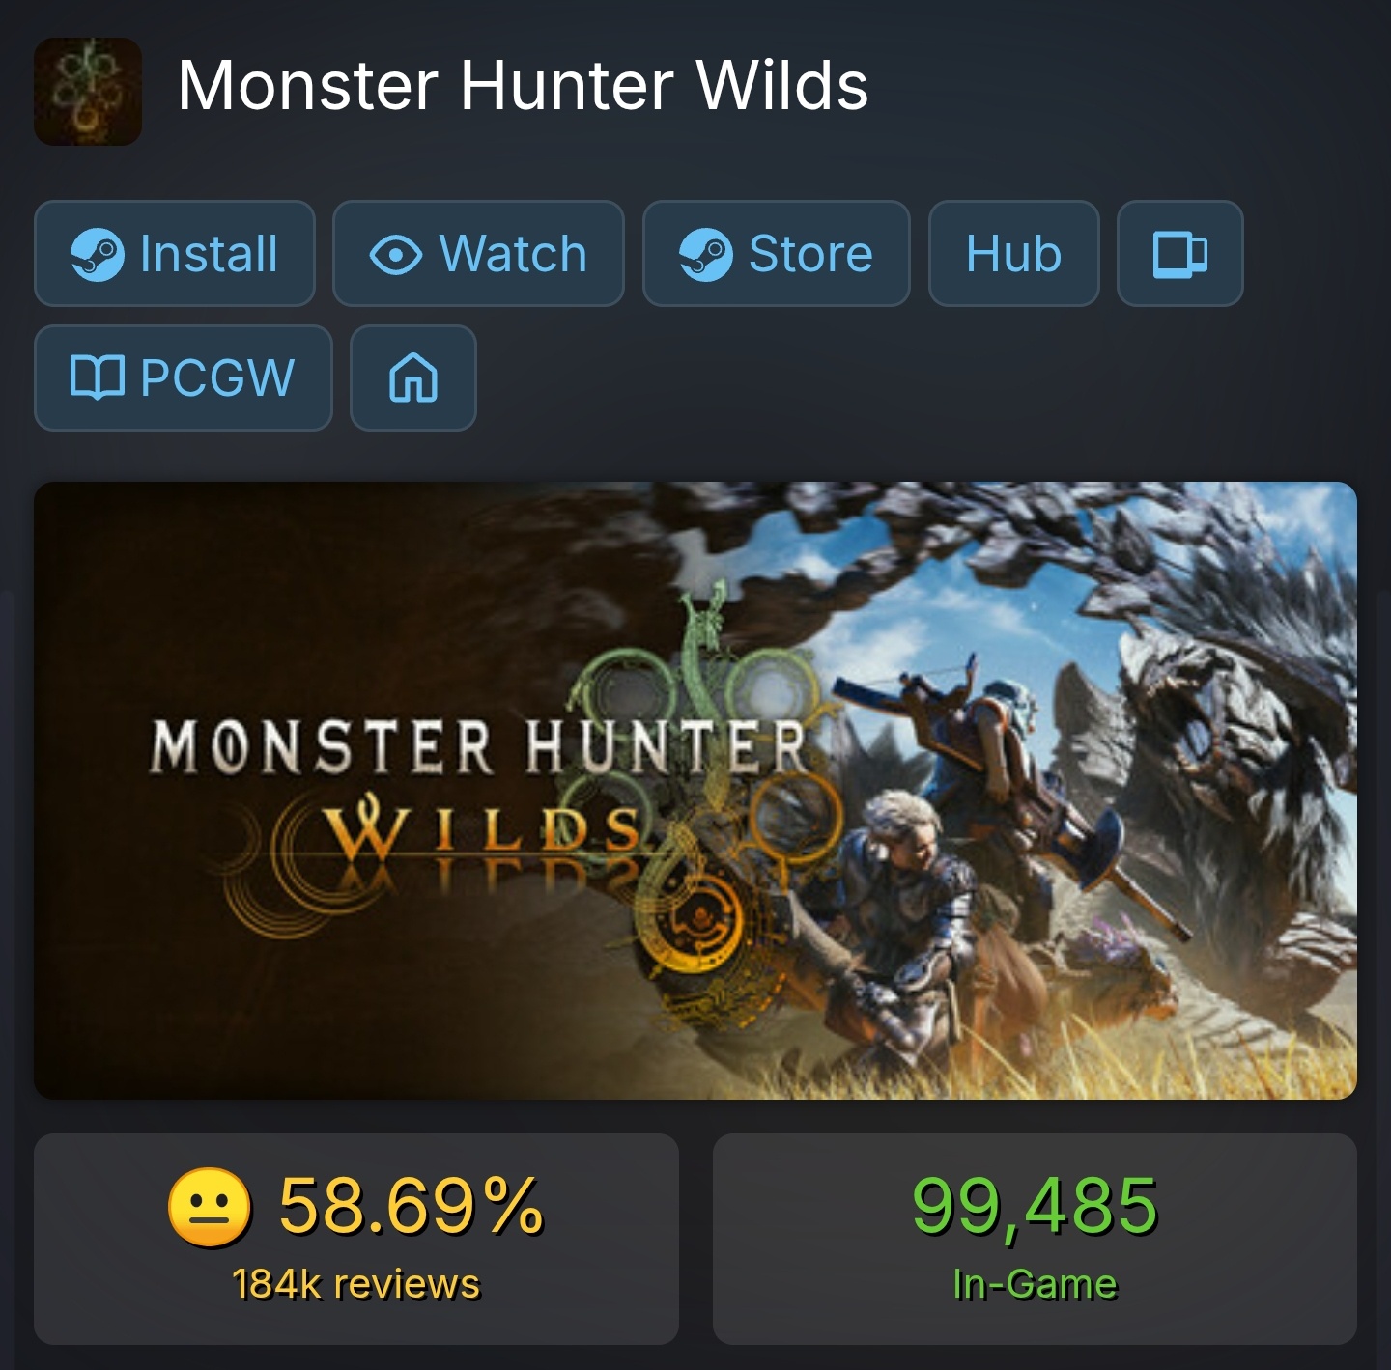Install Monster Hunter Wilds via Steam
Image resolution: width=1391 pixels, height=1370 pixels.
tap(175, 254)
